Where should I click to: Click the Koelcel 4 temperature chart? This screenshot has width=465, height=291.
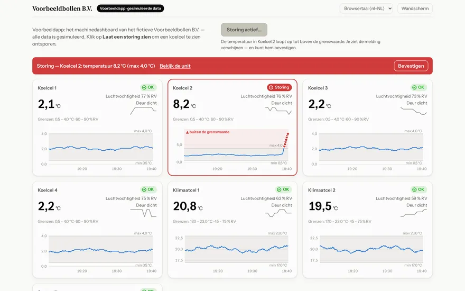click(x=97, y=252)
